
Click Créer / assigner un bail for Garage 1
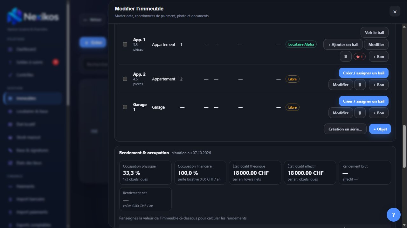point(364,101)
